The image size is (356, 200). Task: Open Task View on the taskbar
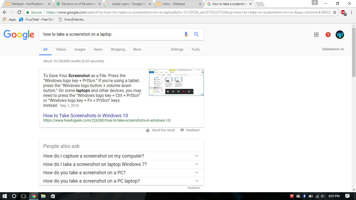pos(23,196)
